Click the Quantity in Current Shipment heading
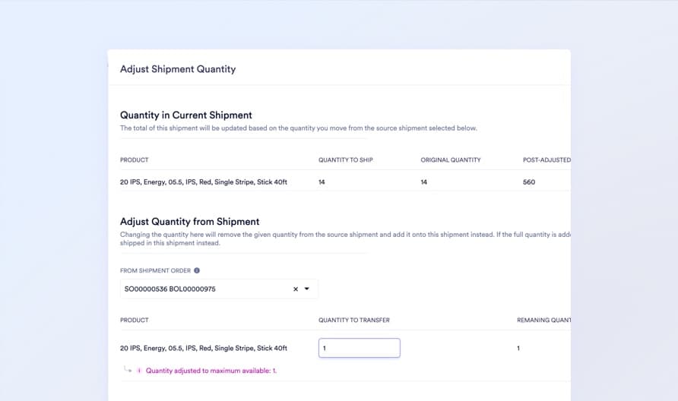 [x=186, y=115]
